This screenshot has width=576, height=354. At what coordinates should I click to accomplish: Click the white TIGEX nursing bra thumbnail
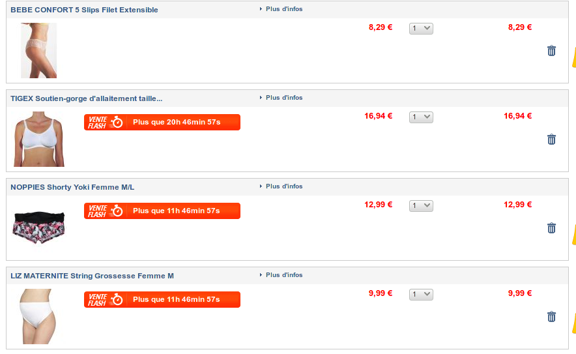tap(39, 139)
